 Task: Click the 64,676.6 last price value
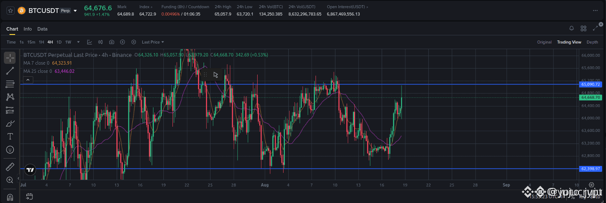pos(98,8)
